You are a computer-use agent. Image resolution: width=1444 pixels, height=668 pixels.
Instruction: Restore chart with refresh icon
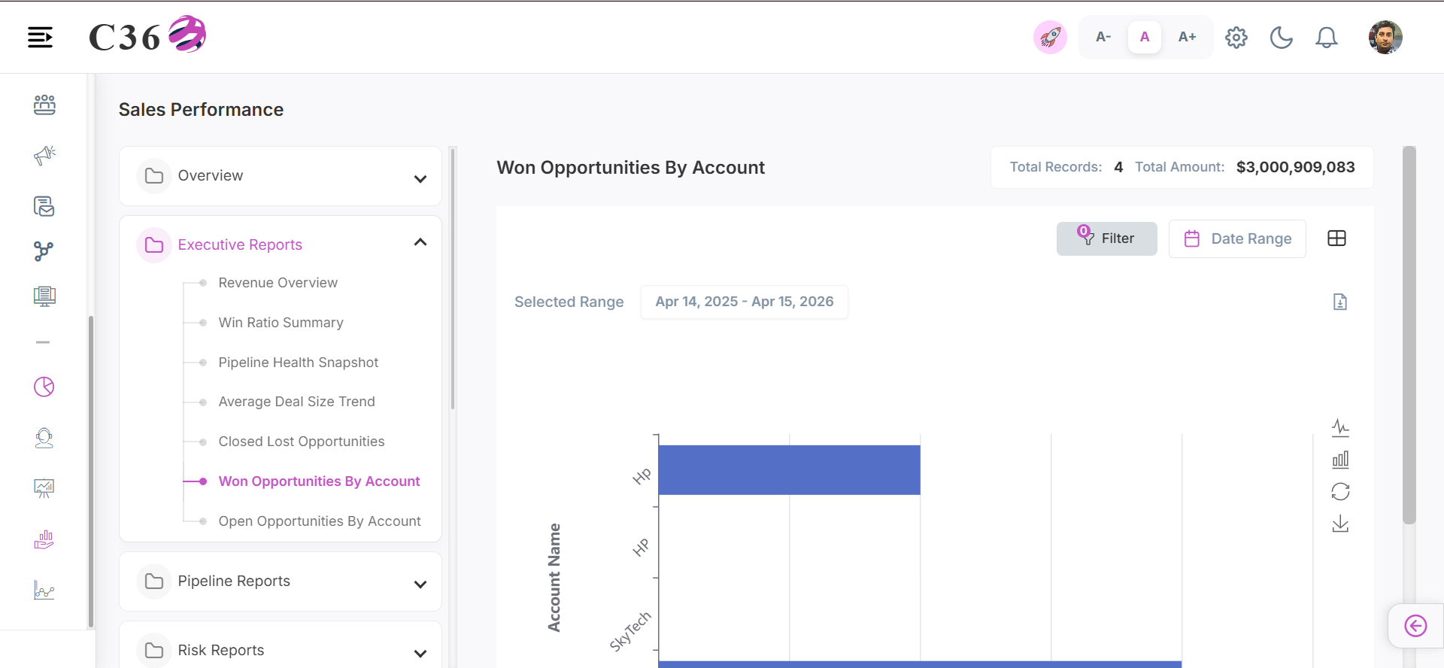click(1340, 491)
